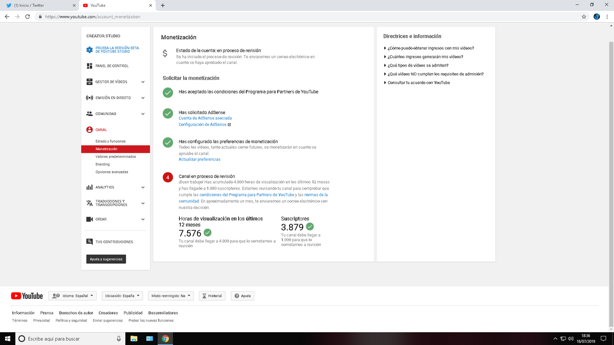This screenshot has width=614, height=345.
Task: Expand the Emisión en directo section
Action: [x=143, y=98]
